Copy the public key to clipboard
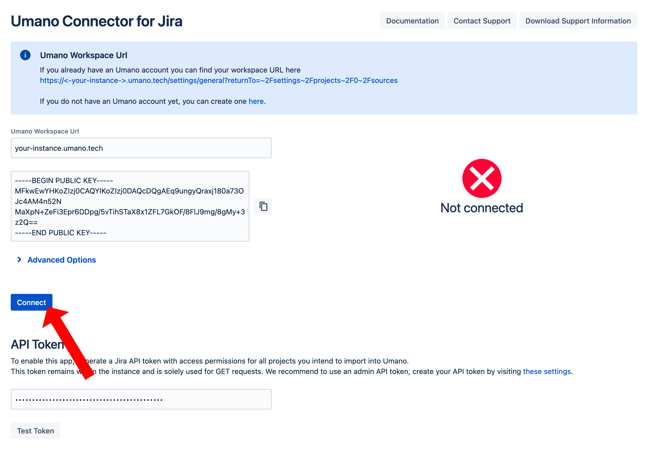 263,206
